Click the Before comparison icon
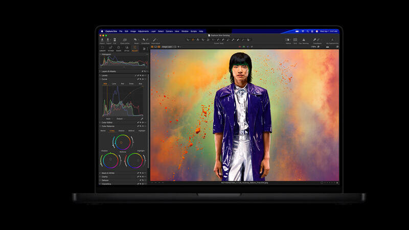Viewport: 409px width, 230px height. (288, 39)
